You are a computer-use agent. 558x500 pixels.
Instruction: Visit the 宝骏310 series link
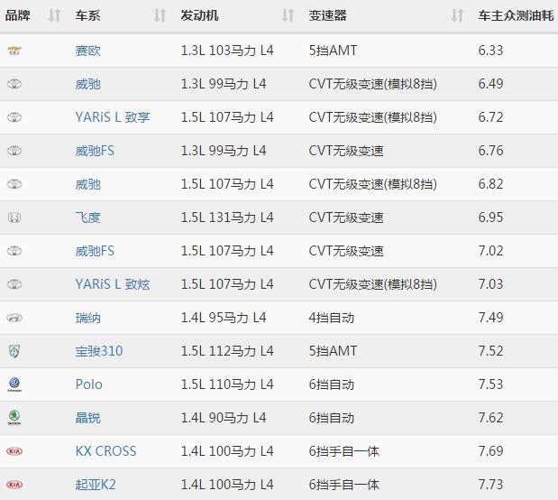tap(99, 351)
